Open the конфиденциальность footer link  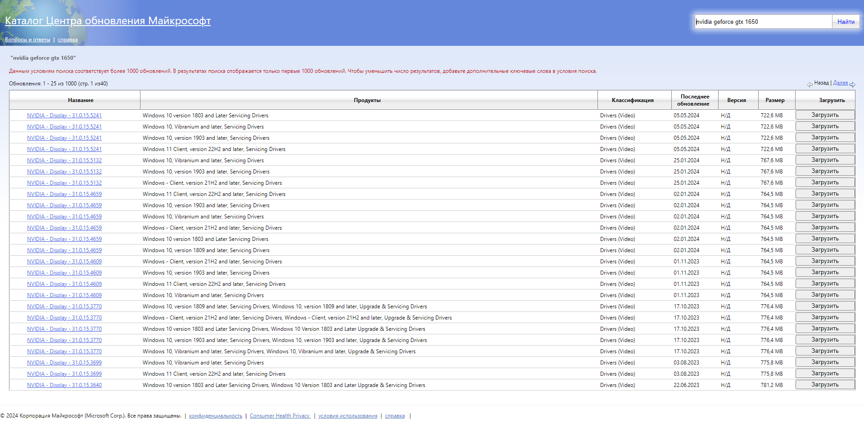pyautogui.click(x=216, y=416)
